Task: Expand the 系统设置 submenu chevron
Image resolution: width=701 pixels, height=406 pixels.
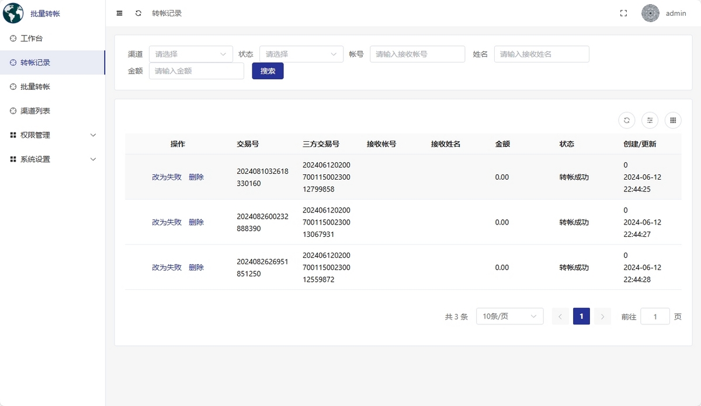Action: (93, 159)
